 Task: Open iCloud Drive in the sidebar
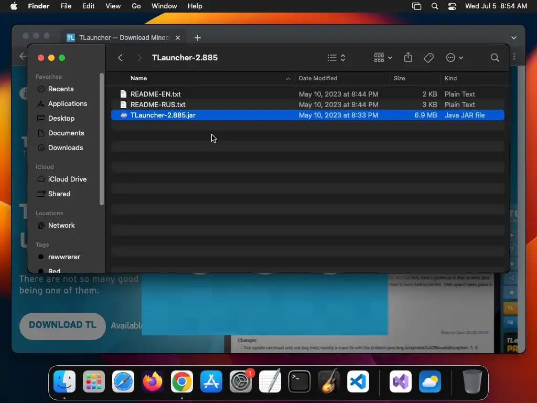point(67,179)
